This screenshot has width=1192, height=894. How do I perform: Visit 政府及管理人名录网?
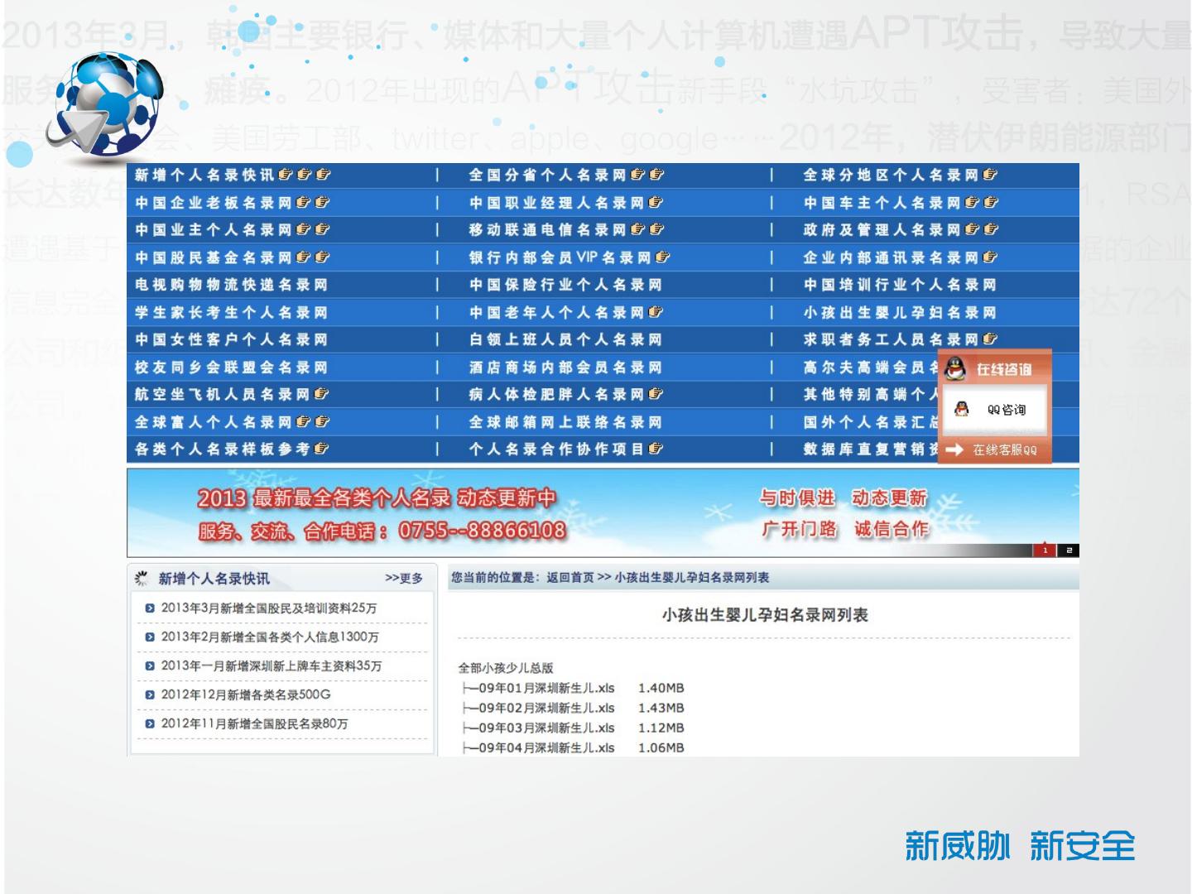point(882,229)
